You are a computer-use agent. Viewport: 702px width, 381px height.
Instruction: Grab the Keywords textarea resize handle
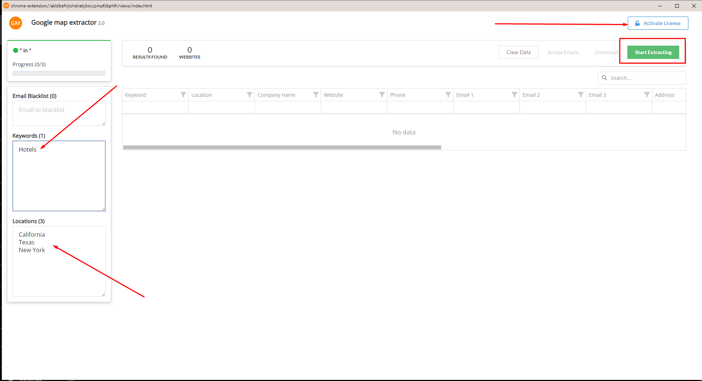(103, 209)
